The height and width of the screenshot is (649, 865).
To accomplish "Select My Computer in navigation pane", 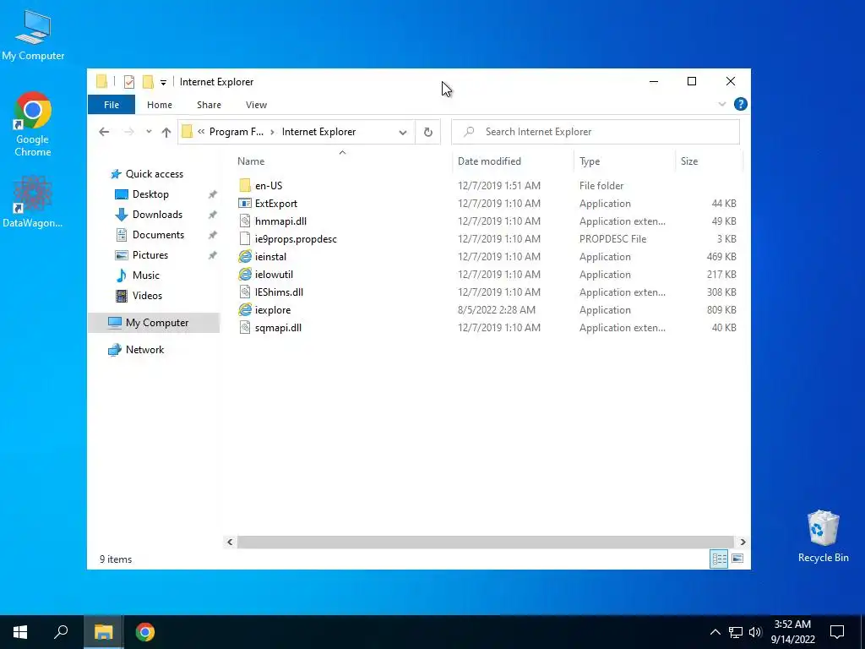I will pos(154,323).
